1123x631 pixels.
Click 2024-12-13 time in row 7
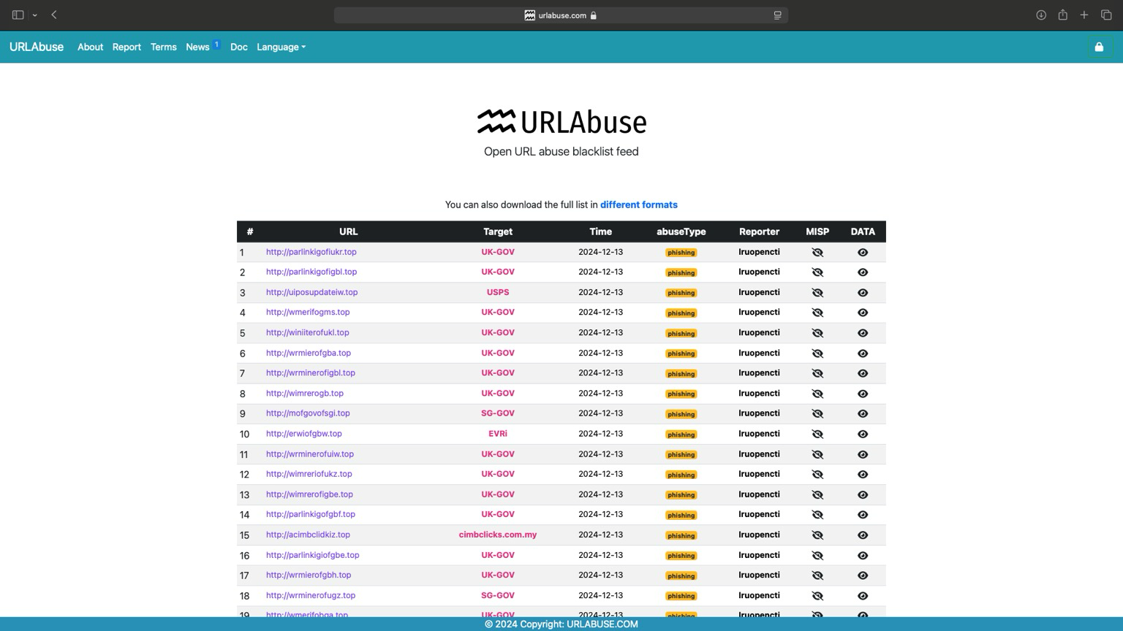point(601,373)
